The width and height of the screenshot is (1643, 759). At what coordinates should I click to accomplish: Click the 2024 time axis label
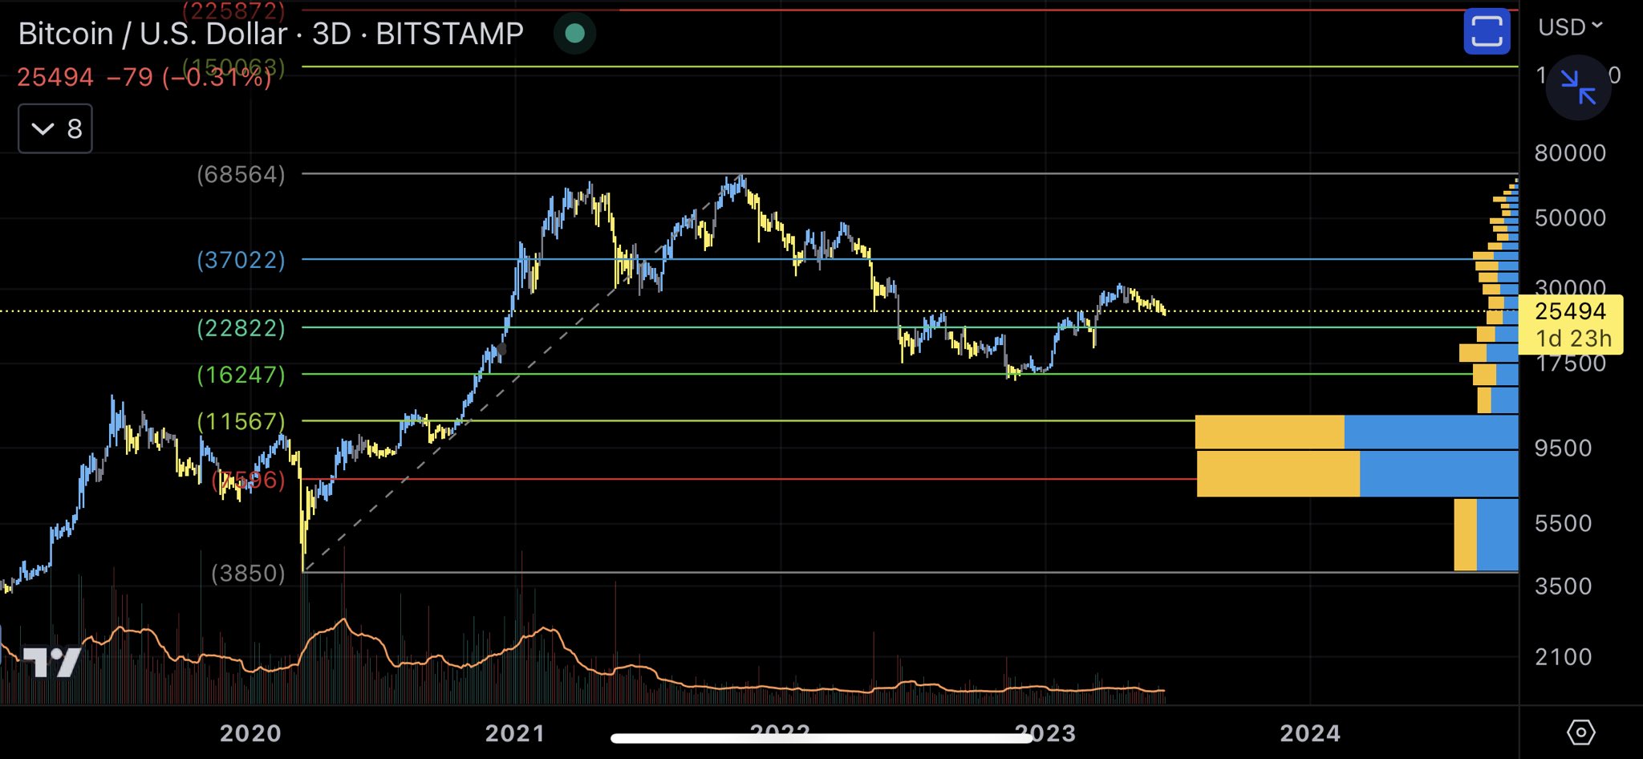pyautogui.click(x=1310, y=733)
